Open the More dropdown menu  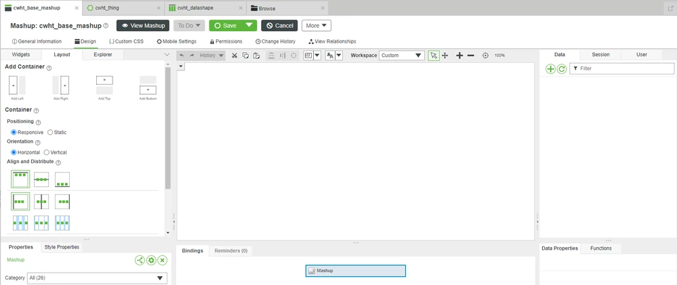(x=316, y=26)
